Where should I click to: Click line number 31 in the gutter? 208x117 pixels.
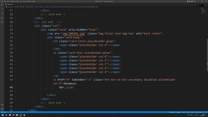[x=11, y=26]
